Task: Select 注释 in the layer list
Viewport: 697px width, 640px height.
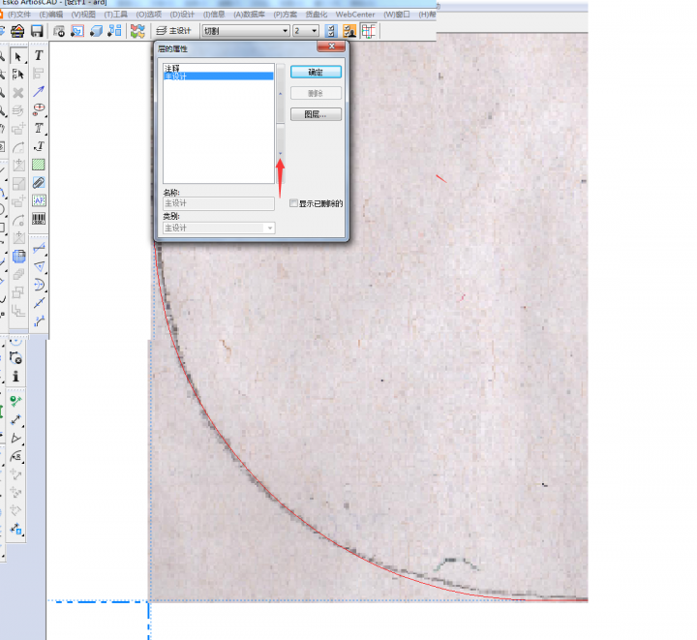Action: [x=171, y=68]
